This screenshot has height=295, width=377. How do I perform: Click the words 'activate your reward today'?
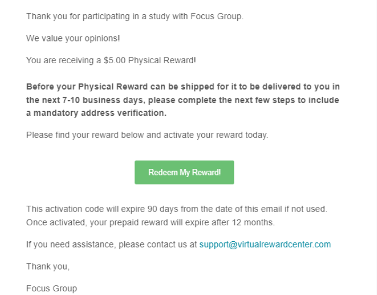click(x=216, y=135)
